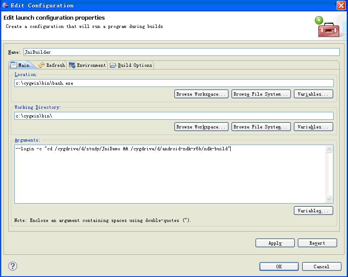Click Browse File System under Working Directory

pyautogui.click(x=261, y=127)
